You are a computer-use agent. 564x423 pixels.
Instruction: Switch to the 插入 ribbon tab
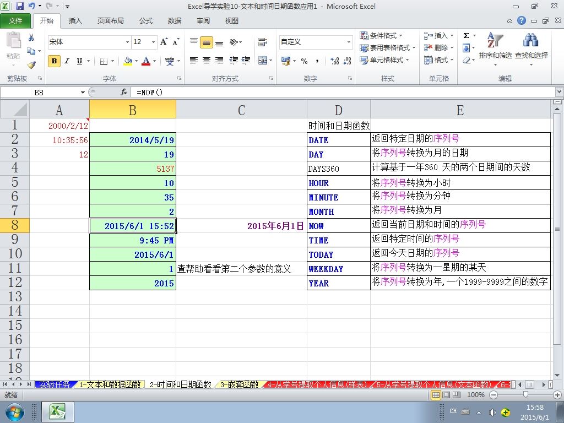[75, 21]
